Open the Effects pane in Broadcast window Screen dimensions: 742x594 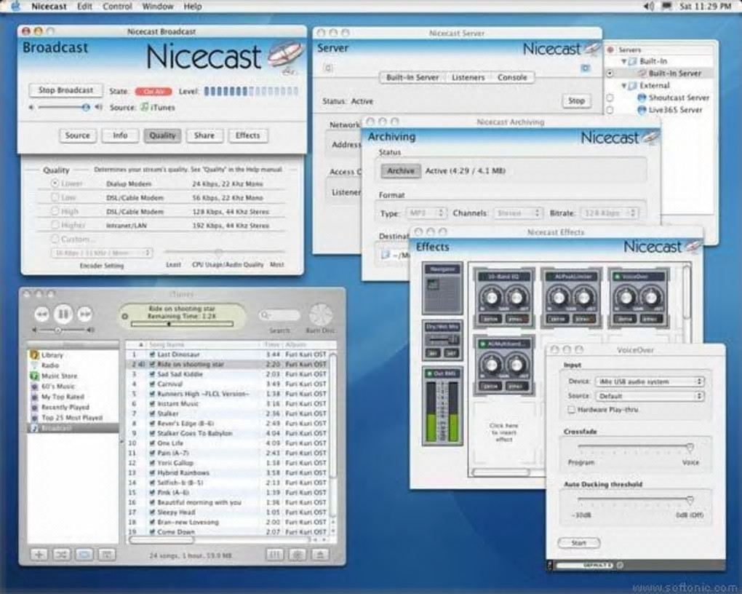(247, 135)
